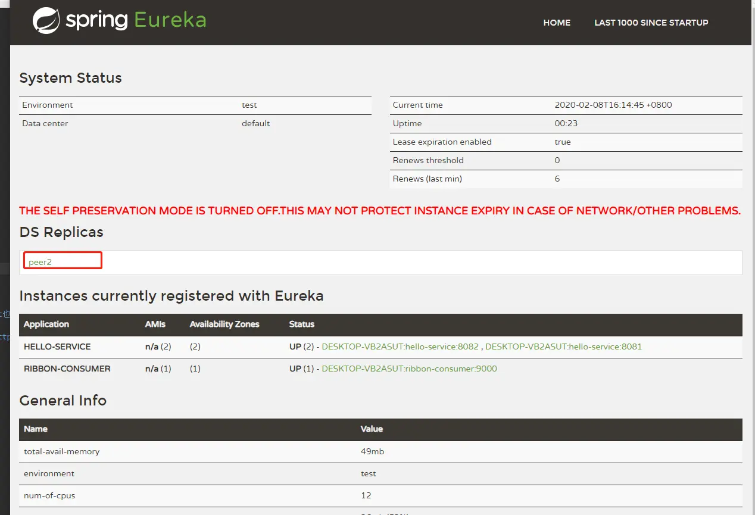
Task: Open the peer2 replica link
Action: (x=40, y=262)
